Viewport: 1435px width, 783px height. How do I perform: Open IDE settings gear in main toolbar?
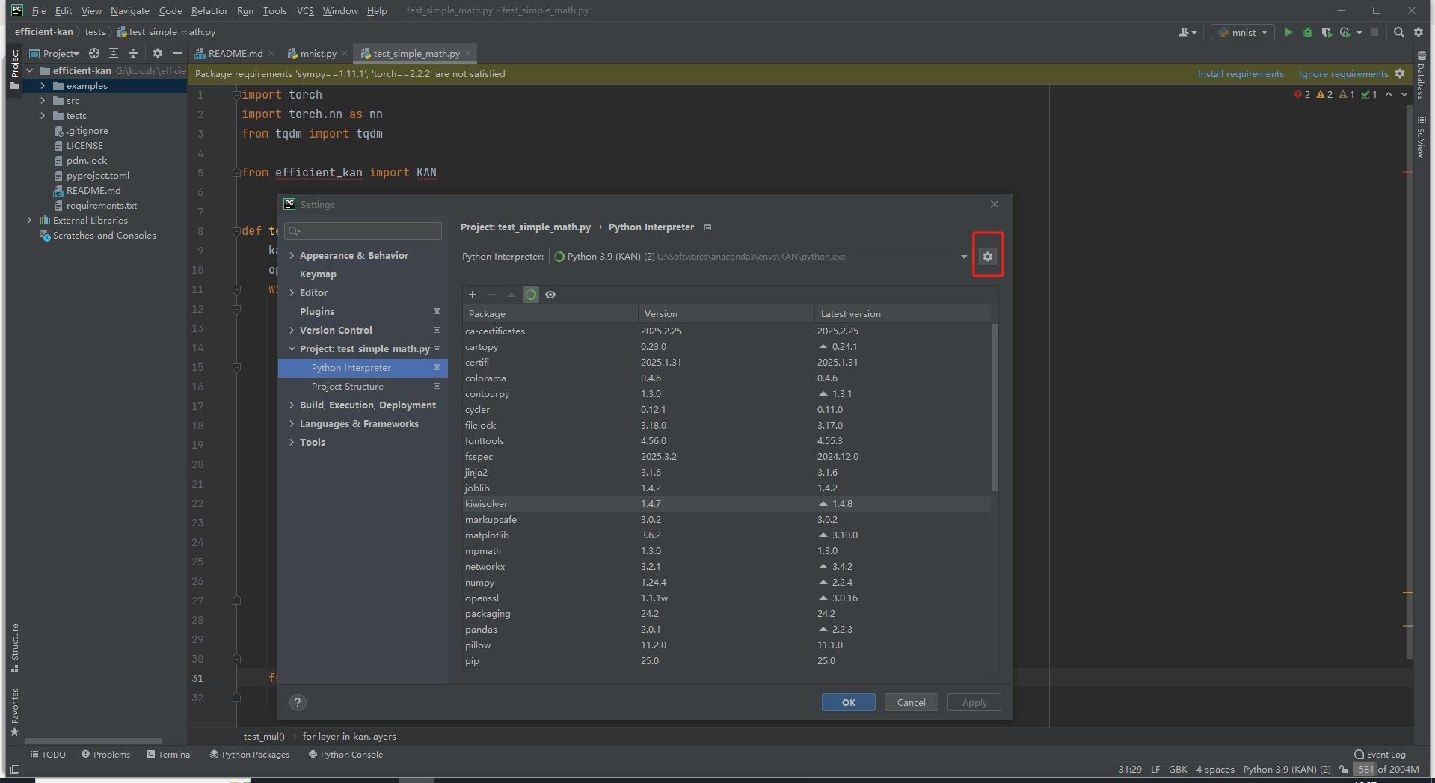click(x=1419, y=32)
